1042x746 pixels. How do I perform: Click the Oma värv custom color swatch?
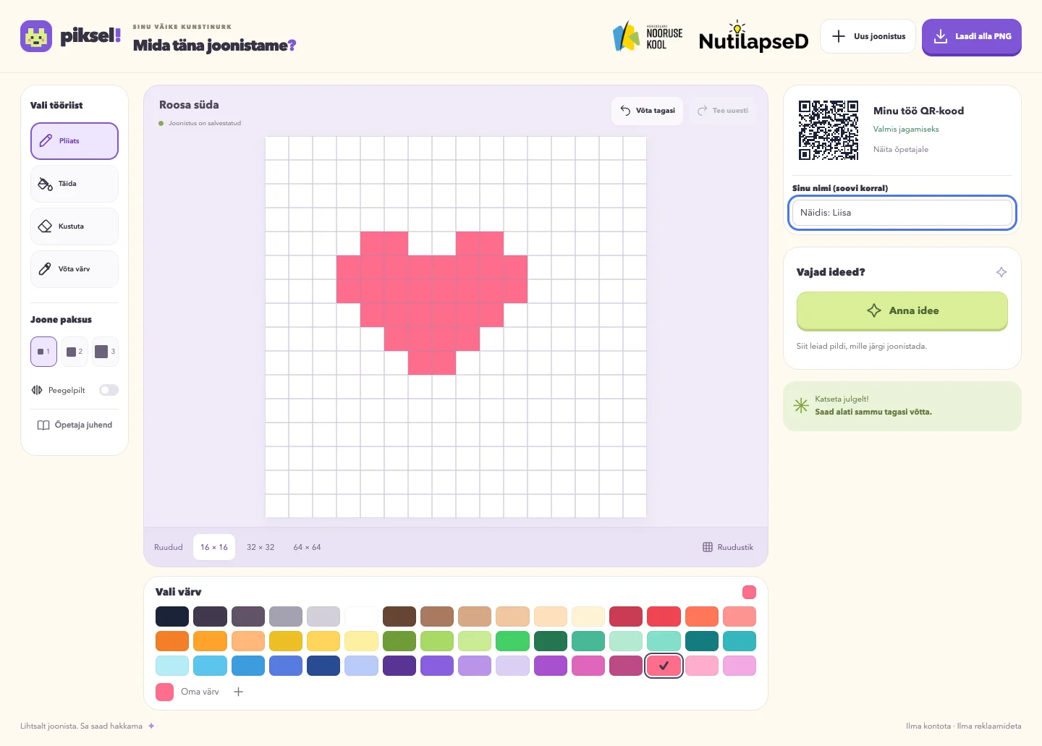coord(165,692)
